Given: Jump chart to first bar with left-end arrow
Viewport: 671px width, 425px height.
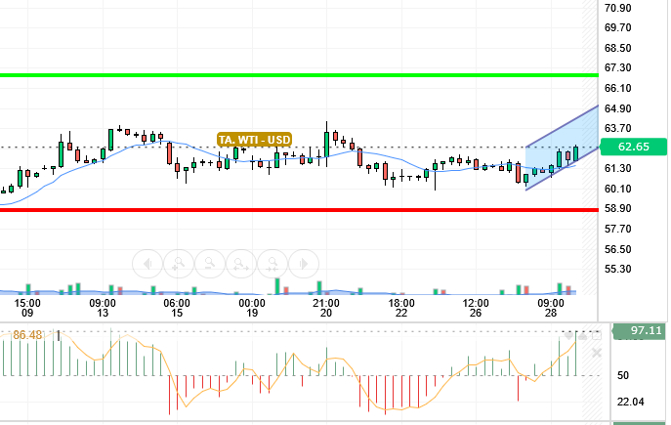Looking at the screenshot, I should click(x=147, y=264).
